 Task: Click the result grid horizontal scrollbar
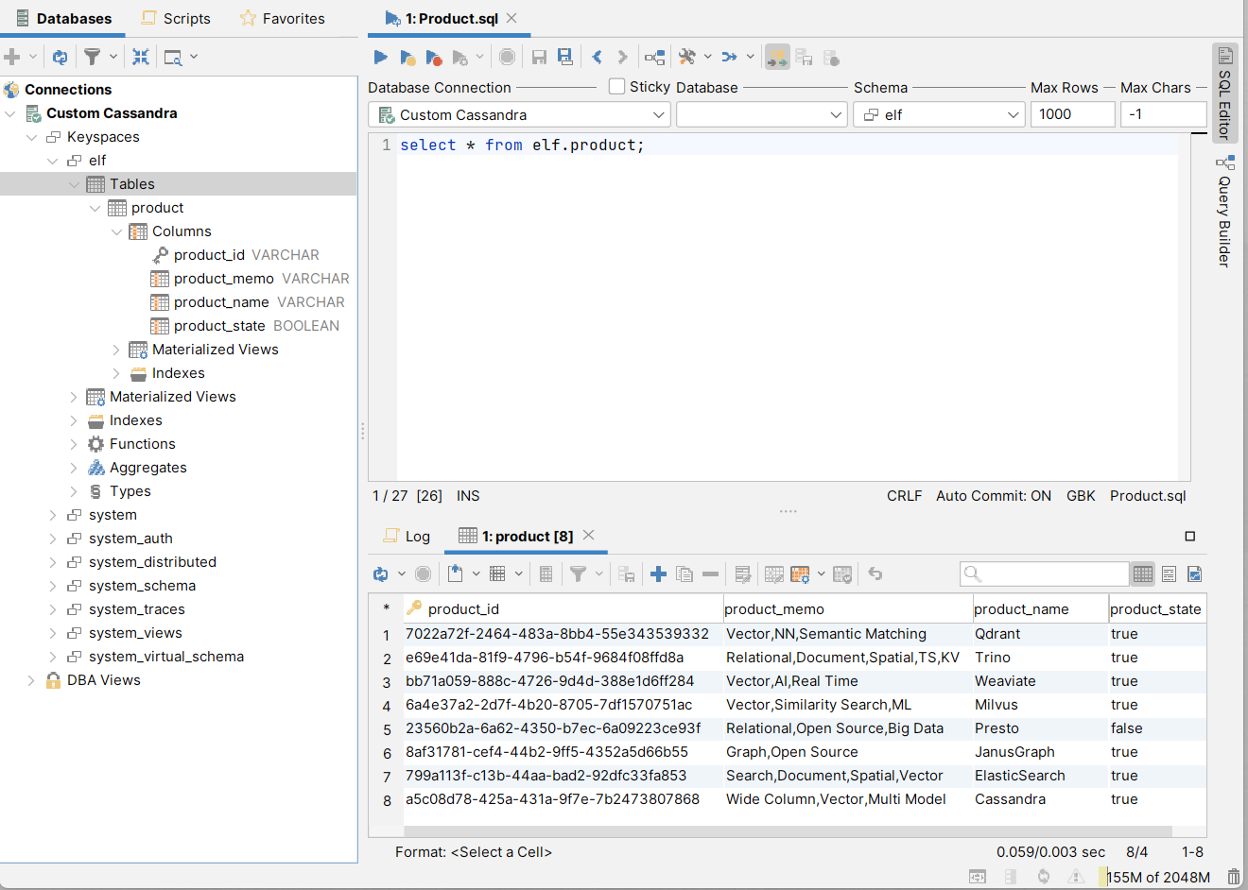[788, 831]
